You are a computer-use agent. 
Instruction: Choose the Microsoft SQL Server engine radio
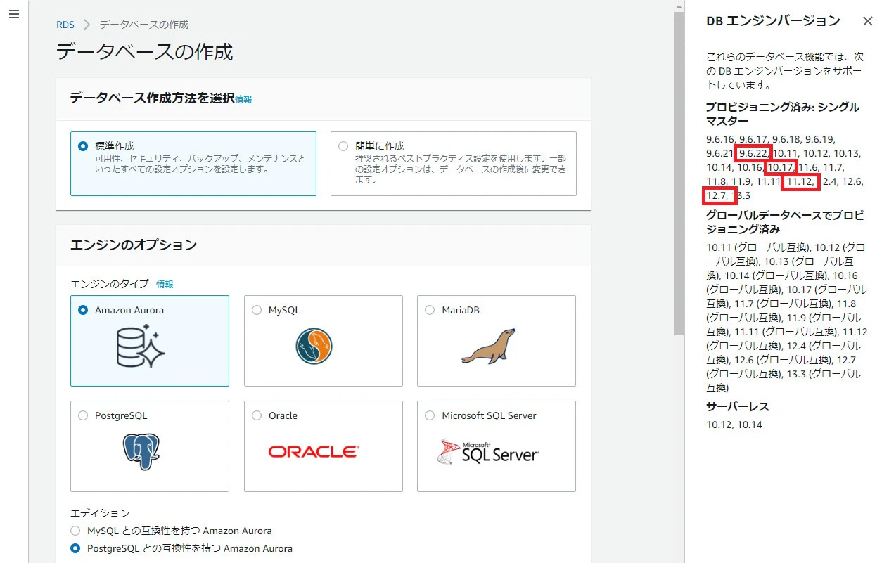click(x=430, y=415)
